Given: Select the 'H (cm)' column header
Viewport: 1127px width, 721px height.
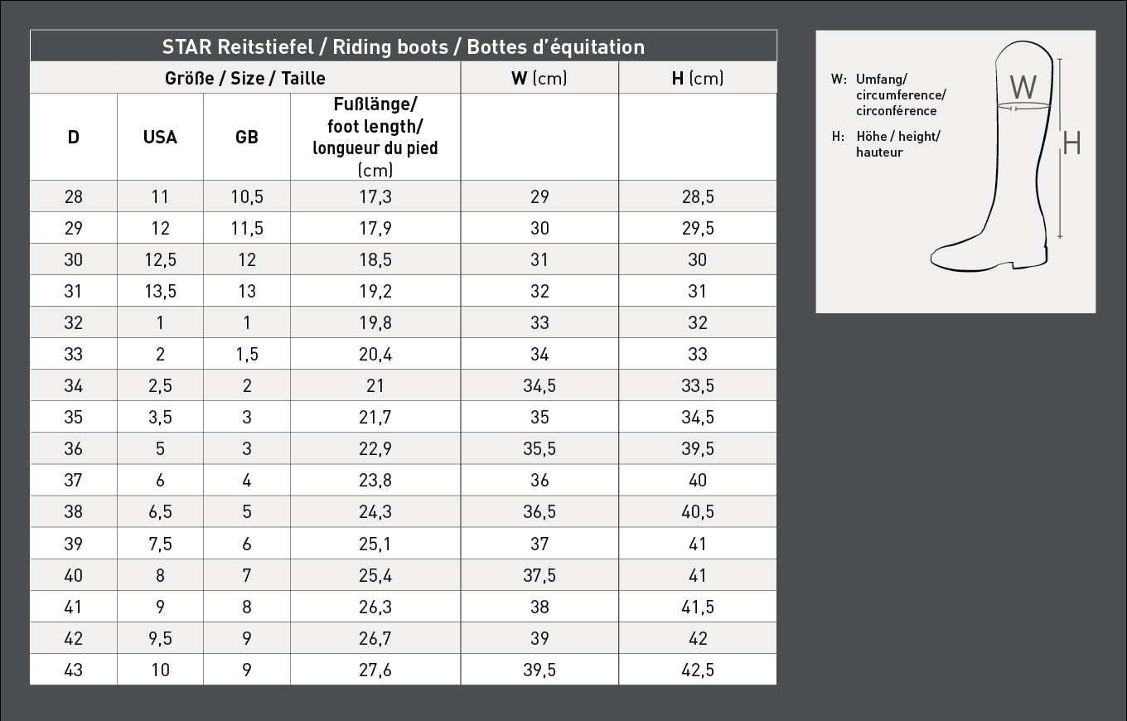Looking at the screenshot, I should point(698,78).
